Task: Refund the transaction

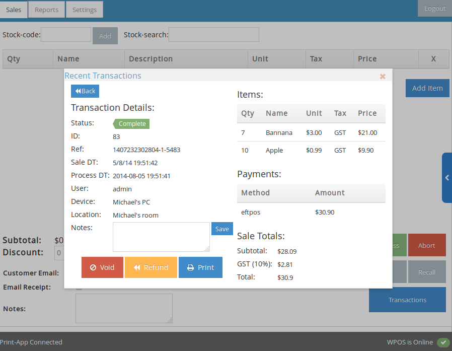Action: click(x=151, y=267)
